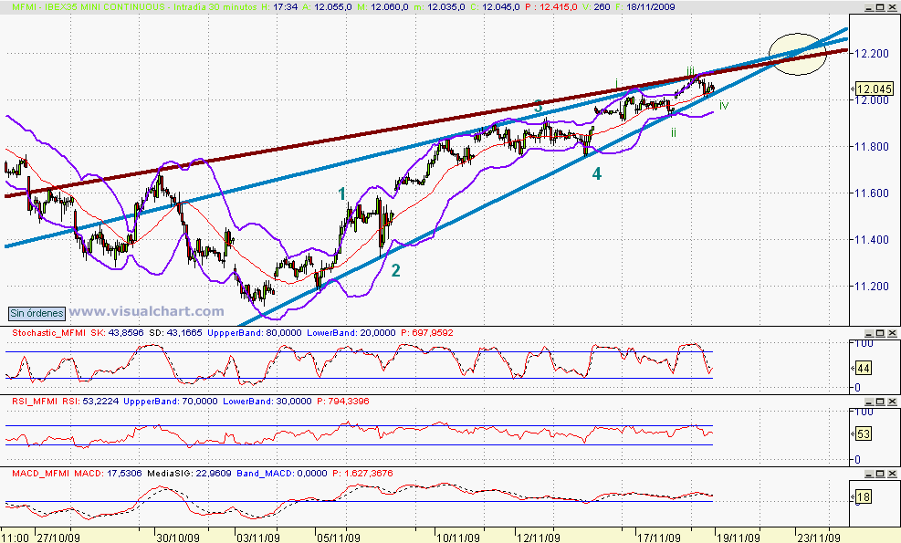
Task: Click the 05/11/09 date axis label
Action: (x=339, y=538)
